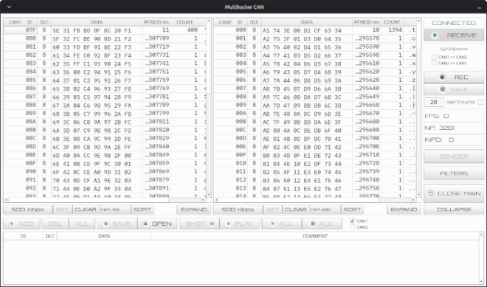Toggle the SECONDS checkbox
This screenshot has height=287, width=487.
[481, 102]
